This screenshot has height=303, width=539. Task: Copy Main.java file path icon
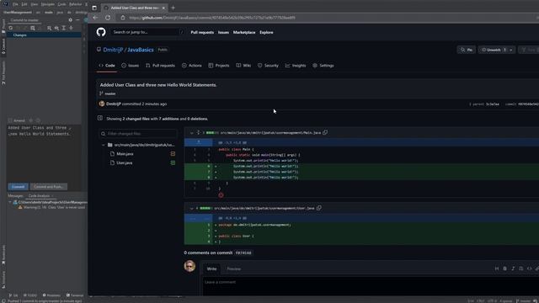tap(325, 132)
